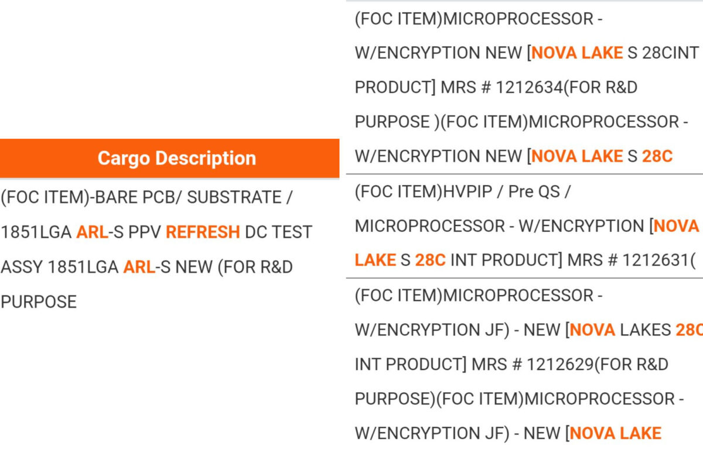The height and width of the screenshot is (449, 703).
Task: Click highlighted ARL before "-S PPV"
Action: tap(92, 232)
